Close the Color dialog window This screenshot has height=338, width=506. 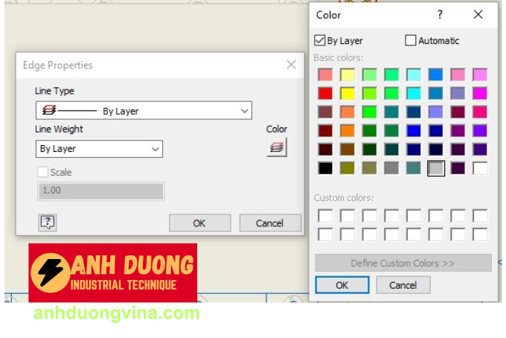point(478,14)
